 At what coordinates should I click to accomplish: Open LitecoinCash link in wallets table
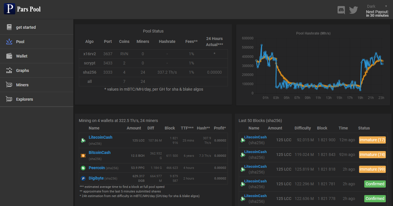pyautogui.click(x=100, y=137)
